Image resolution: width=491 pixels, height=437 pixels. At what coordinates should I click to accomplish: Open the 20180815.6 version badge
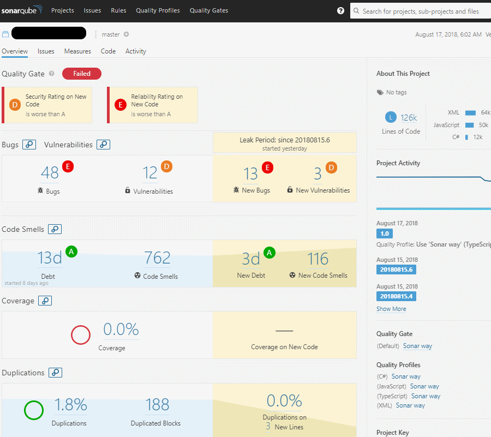(396, 270)
